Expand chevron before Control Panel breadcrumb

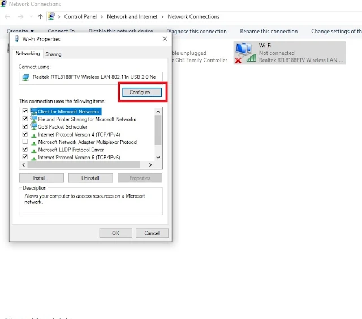point(59,17)
